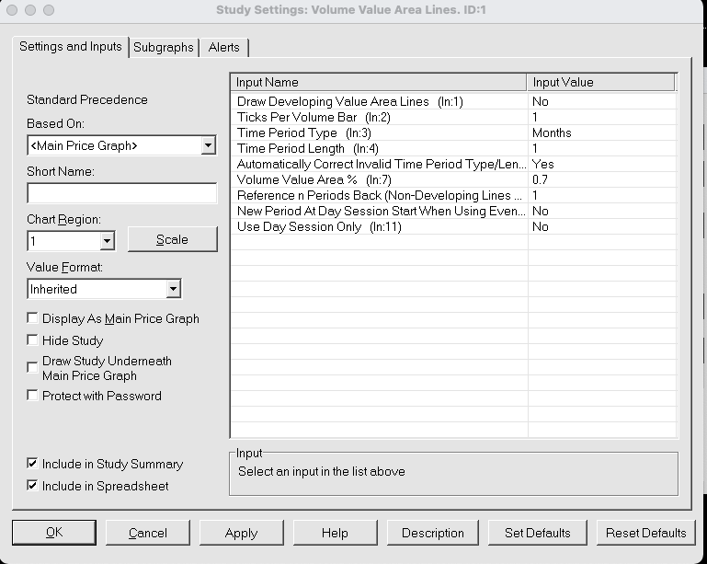Toggle Draw Study Underneath Main Price Graph

tap(32, 367)
